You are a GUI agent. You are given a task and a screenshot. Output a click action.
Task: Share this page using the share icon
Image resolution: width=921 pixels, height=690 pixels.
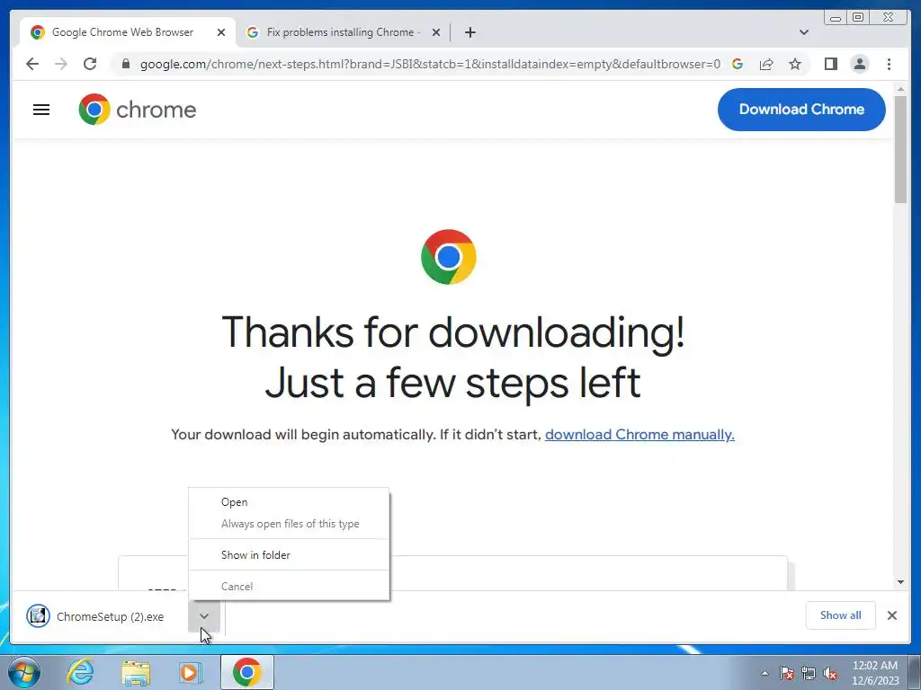[766, 64]
